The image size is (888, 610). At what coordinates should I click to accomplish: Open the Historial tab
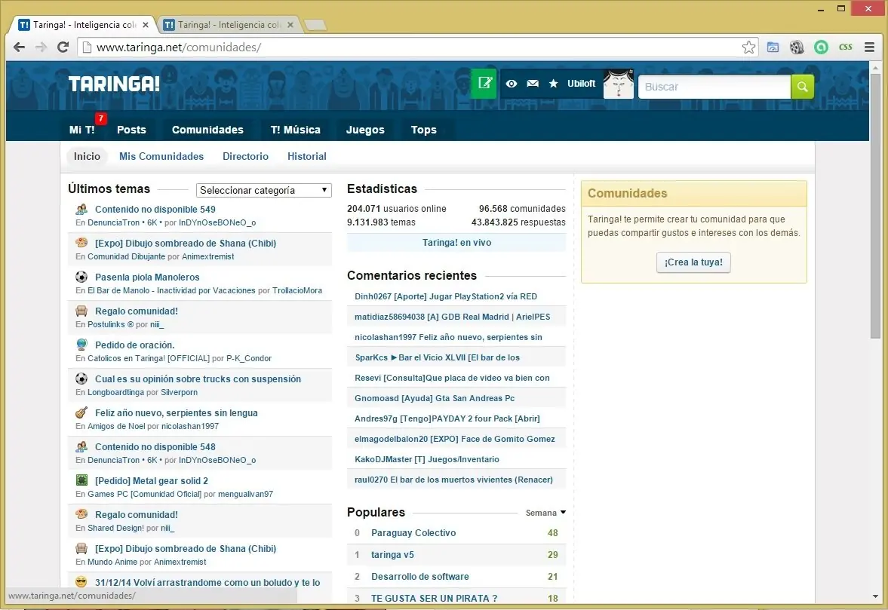[307, 156]
